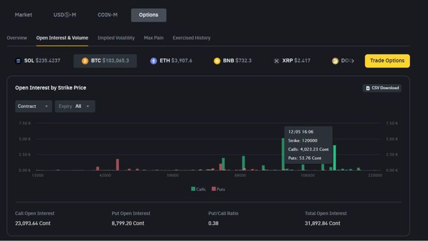
Task: Open the Market tab
Action: (23, 15)
